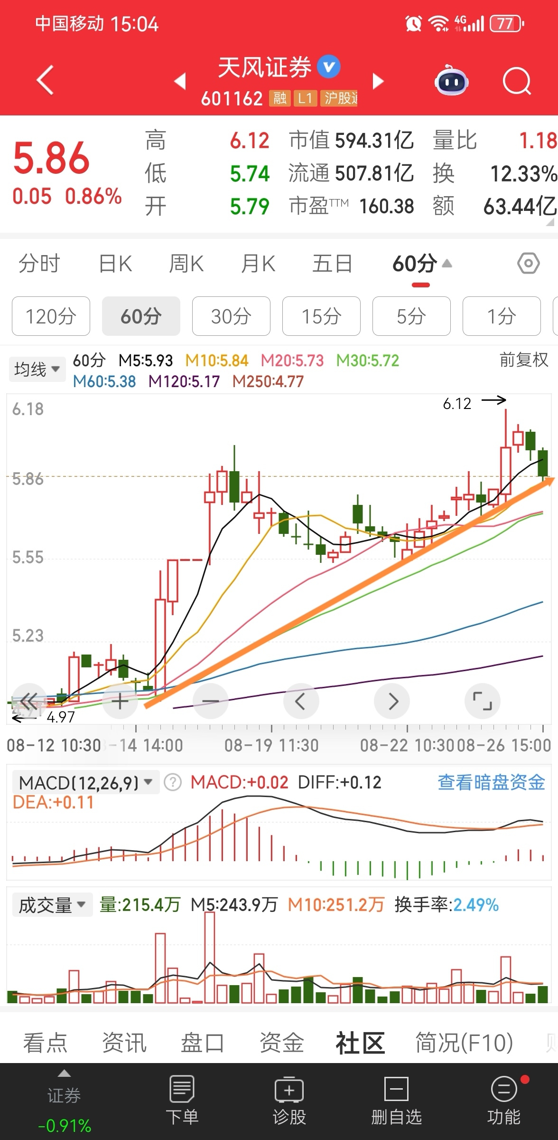Image resolution: width=558 pixels, height=1140 pixels.
Task: Open 诊股 stock diagnosis
Action: click(x=289, y=1101)
